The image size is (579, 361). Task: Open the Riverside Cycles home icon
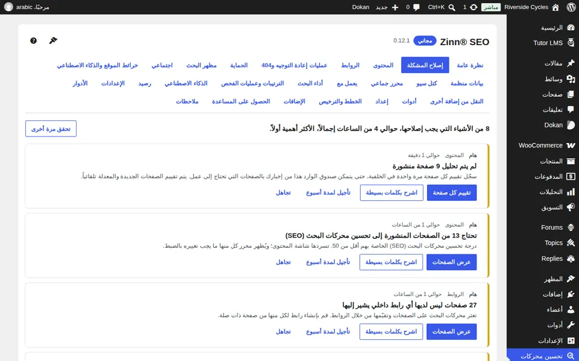click(555, 7)
